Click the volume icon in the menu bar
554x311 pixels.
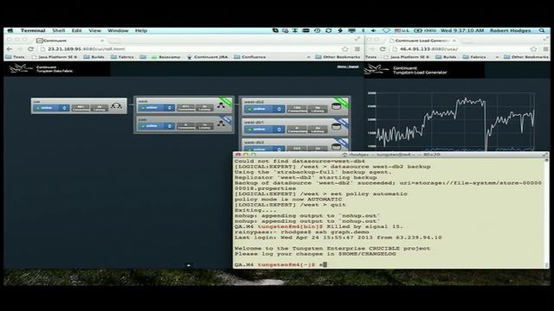373,31
